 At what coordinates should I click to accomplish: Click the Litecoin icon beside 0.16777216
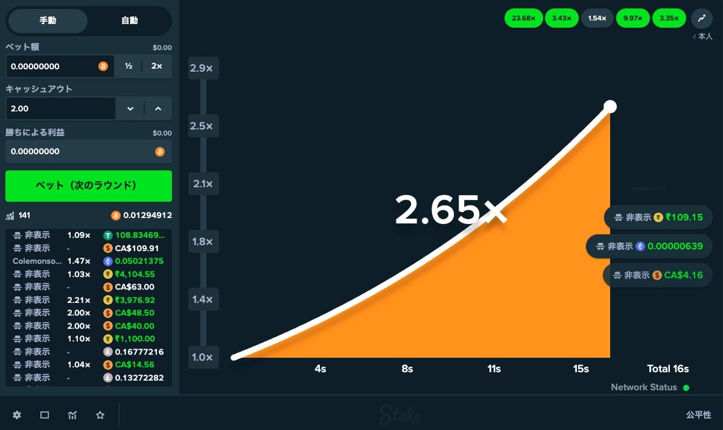(108, 352)
